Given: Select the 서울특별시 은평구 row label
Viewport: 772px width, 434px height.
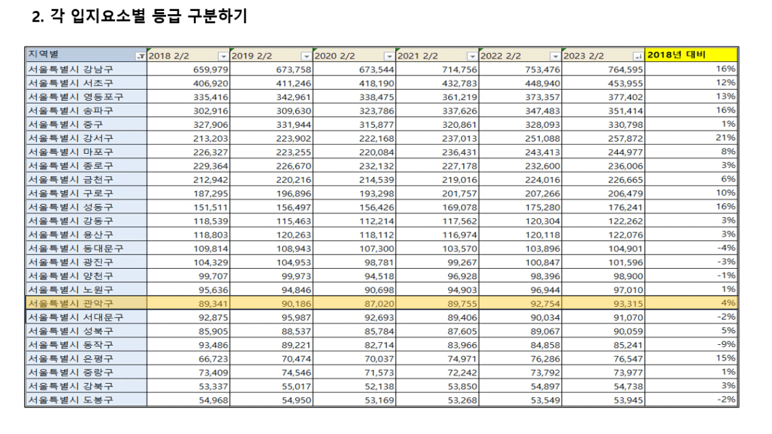Looking at the screenshot, I should point(86,358).
